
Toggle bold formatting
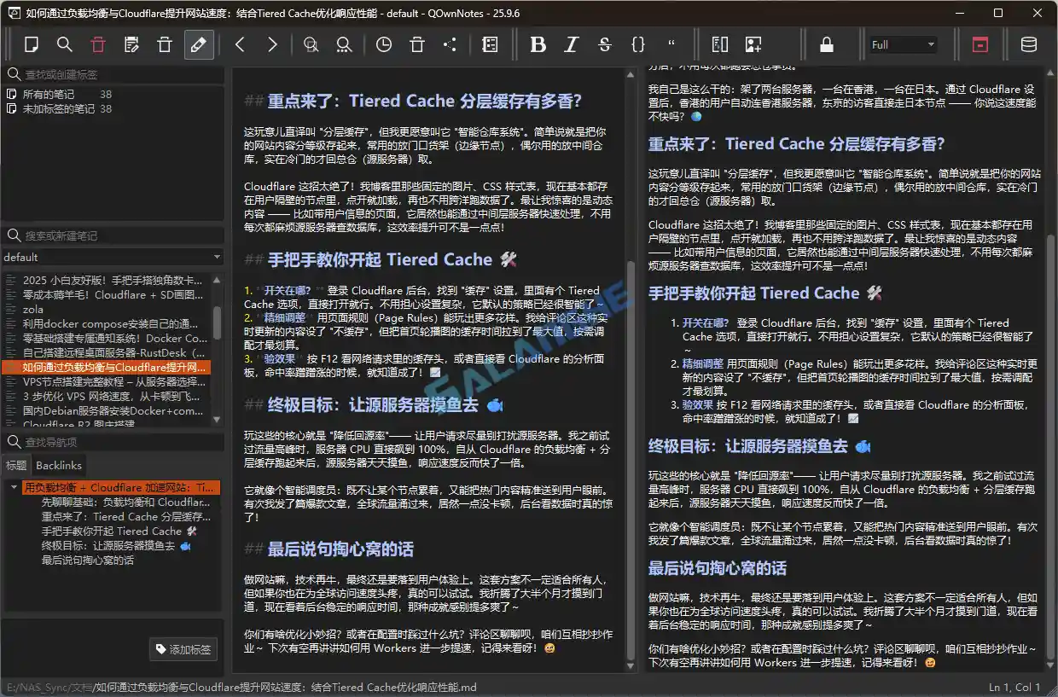pos(538,44)
